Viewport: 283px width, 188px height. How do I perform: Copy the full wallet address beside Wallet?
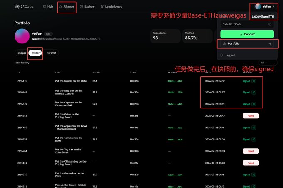click(99, 39)
